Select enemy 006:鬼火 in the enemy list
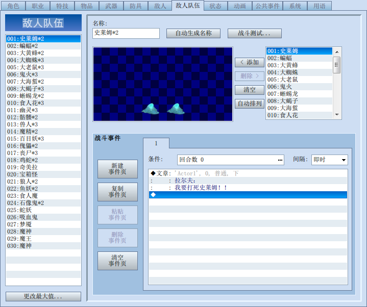The image size is (367, 307). (x=299, y=87)
